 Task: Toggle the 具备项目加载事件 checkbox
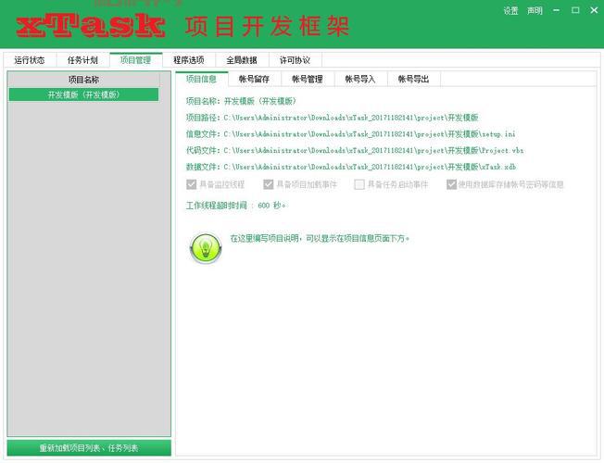coord(268,184)
